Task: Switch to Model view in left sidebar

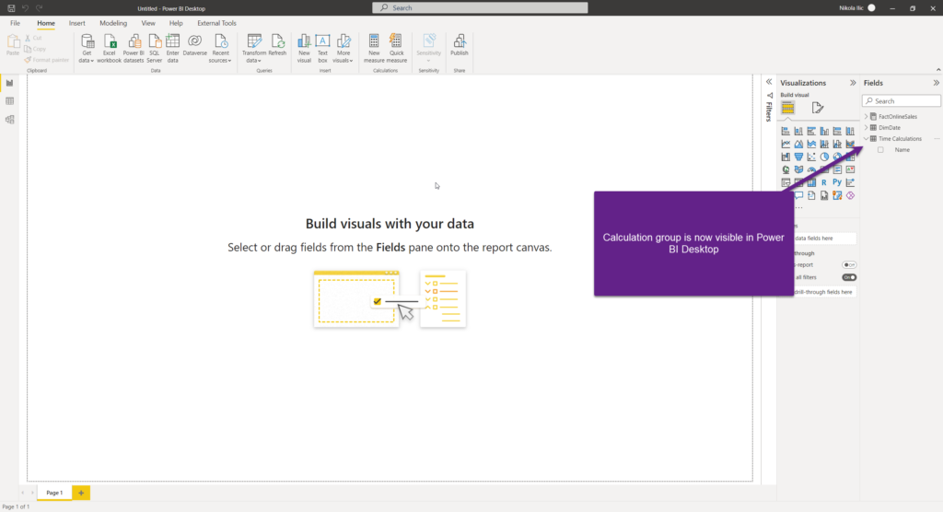Action: [x=9, y=119]
